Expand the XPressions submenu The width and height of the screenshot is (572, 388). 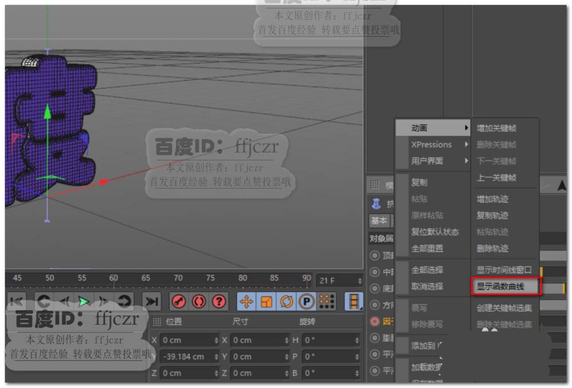click(x=433, y=145)
